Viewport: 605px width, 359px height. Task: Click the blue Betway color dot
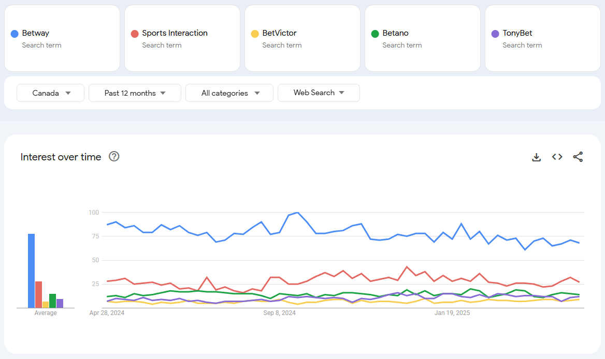[15, 34]
